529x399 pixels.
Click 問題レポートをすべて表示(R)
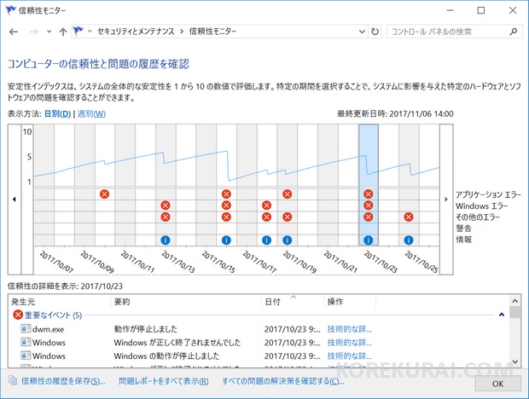(164, 381)
